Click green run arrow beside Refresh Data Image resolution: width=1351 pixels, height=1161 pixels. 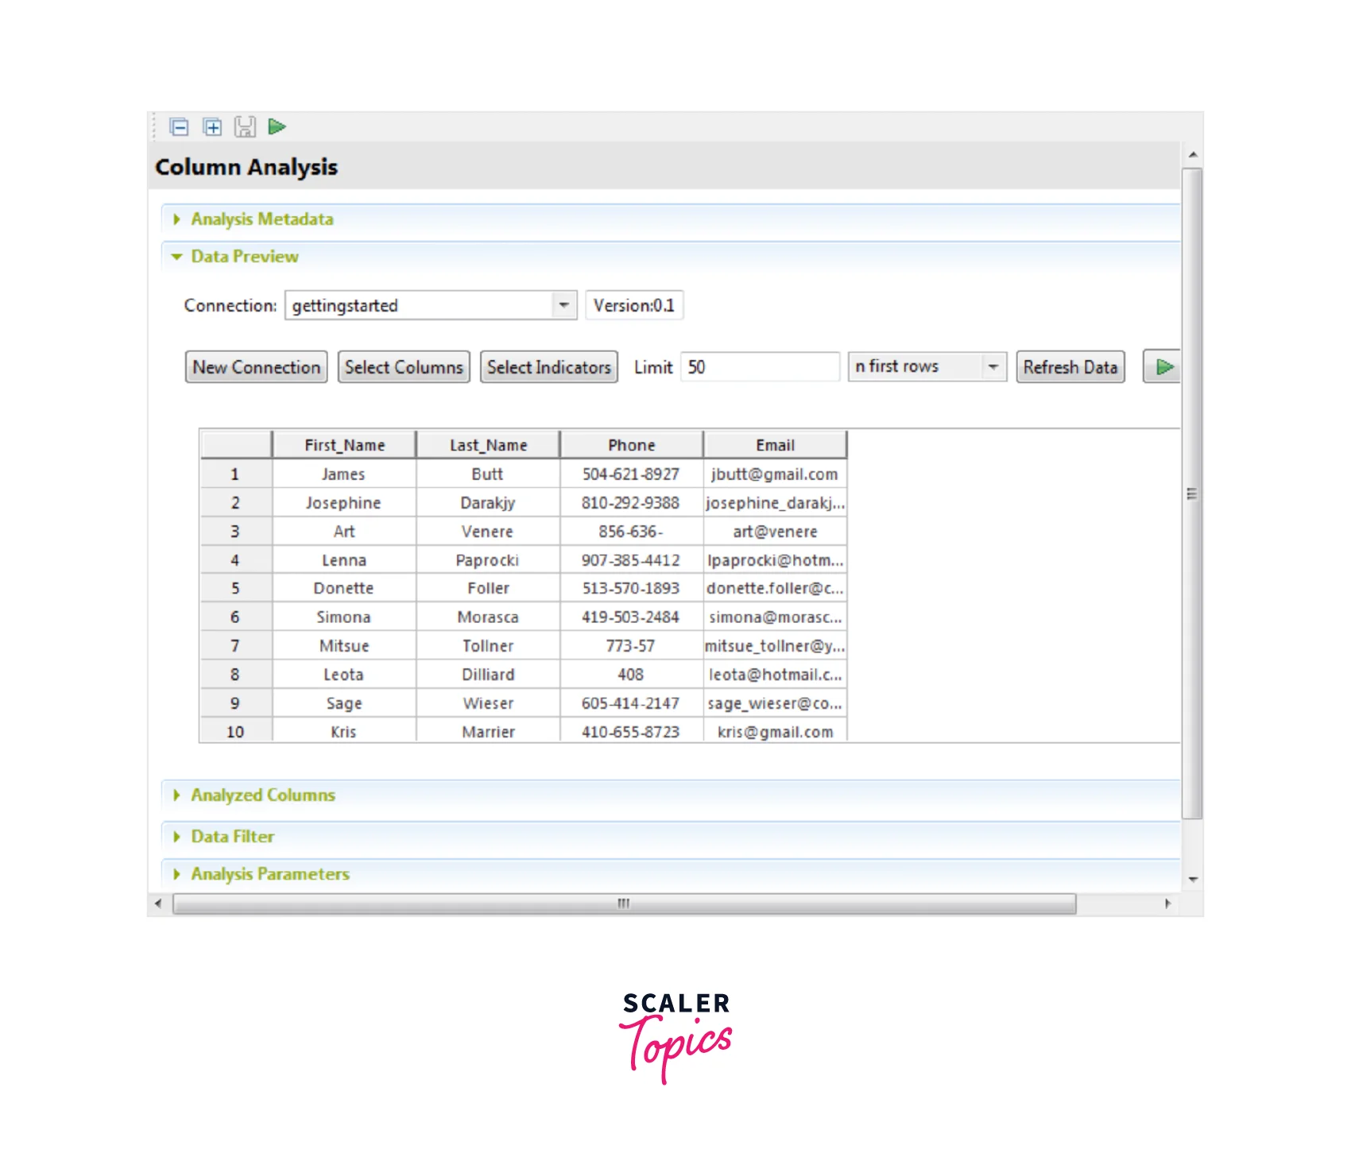[x=1163, y=367]
